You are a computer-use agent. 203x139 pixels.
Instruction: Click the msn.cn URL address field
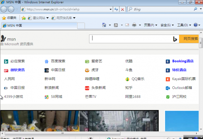65,9
